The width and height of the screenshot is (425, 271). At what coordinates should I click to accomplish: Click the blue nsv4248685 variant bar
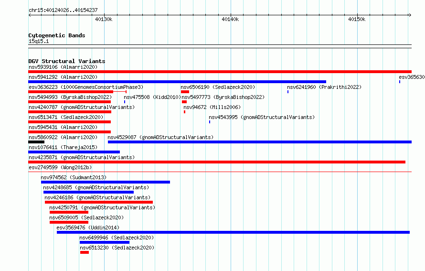click(x=88, y=192)
